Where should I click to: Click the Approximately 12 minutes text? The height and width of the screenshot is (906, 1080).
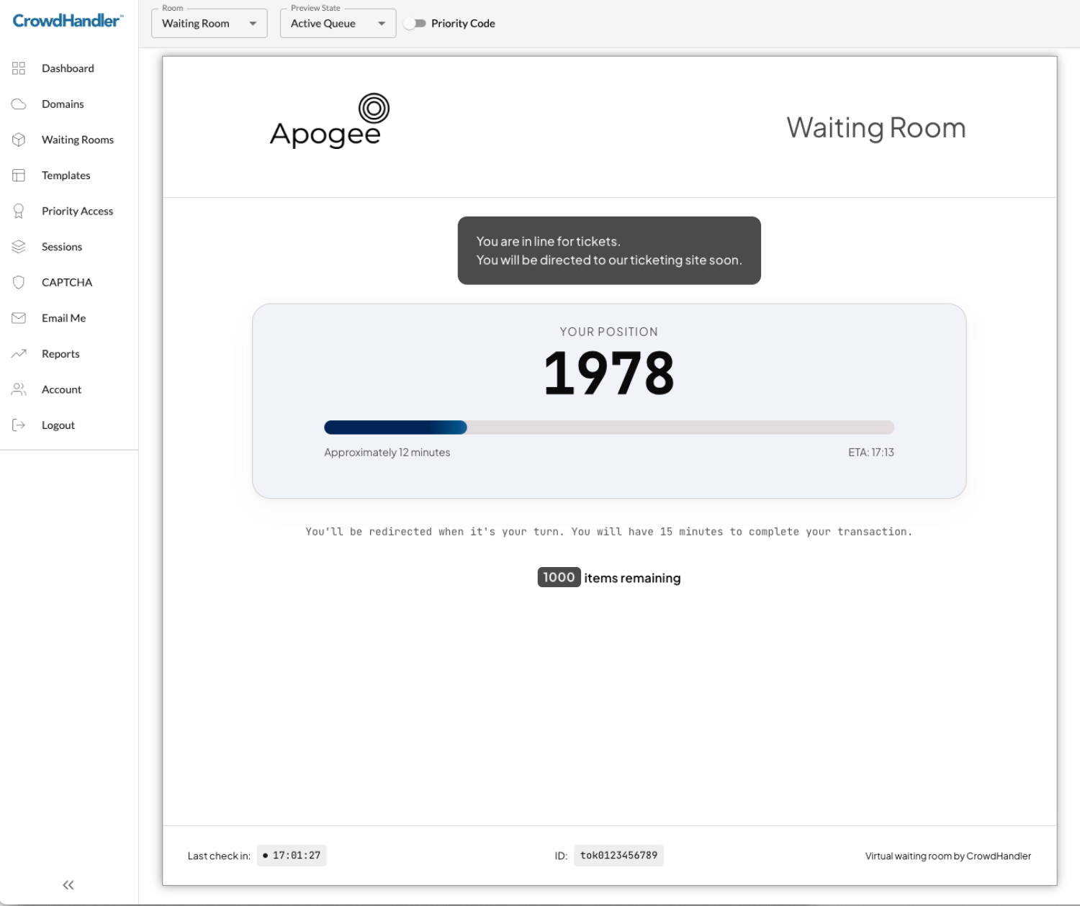pos(387,453)
